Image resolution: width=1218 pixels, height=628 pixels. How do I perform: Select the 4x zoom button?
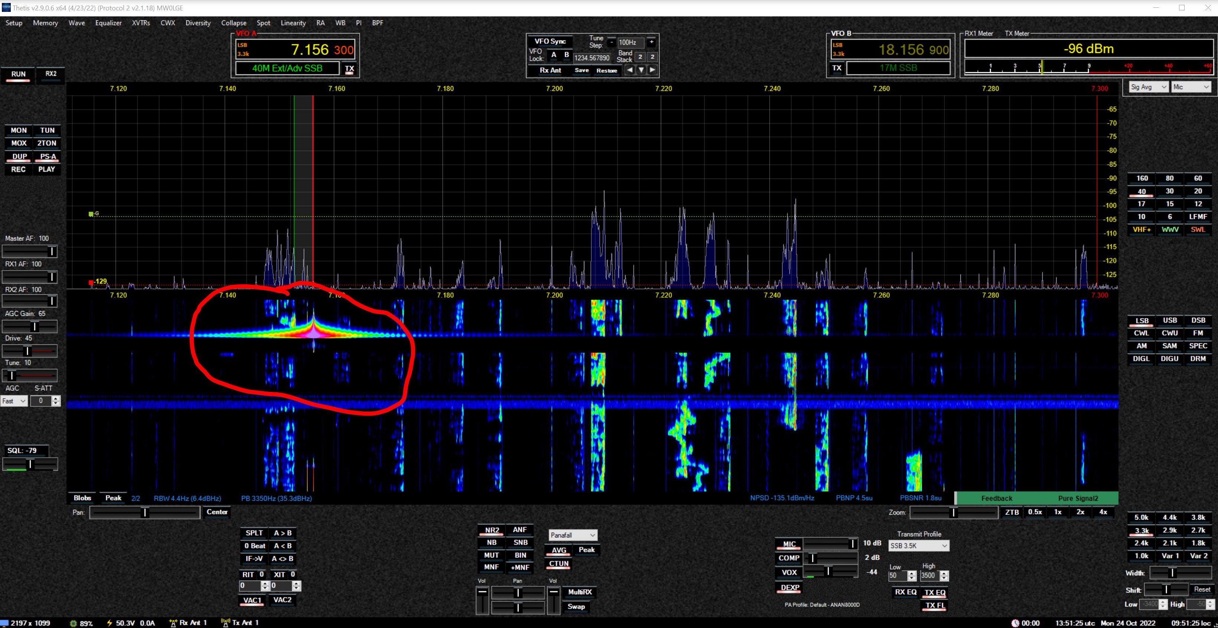(x=1103, y=512)
